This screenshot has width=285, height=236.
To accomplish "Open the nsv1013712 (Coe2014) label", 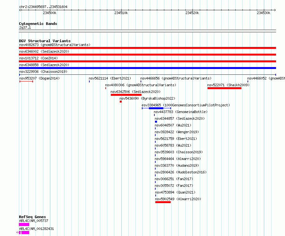I will (38, 58).
